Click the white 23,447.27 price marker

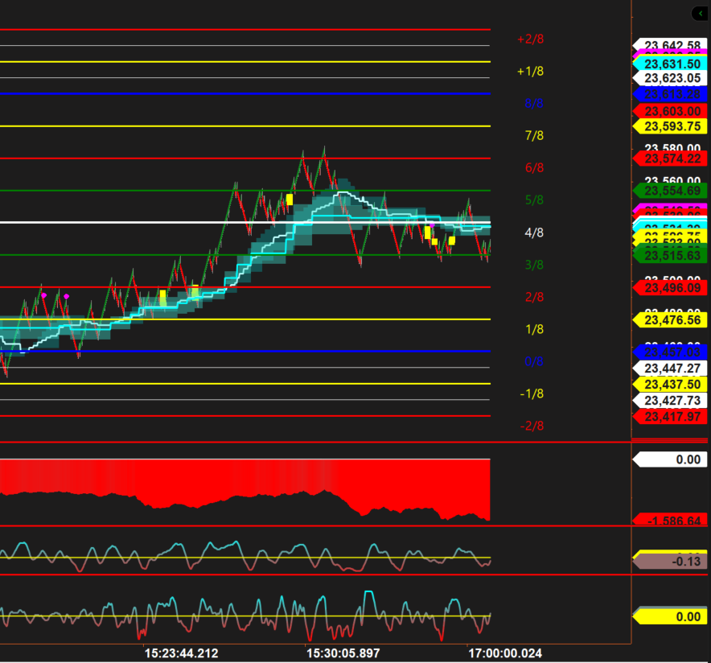(670, 369)
